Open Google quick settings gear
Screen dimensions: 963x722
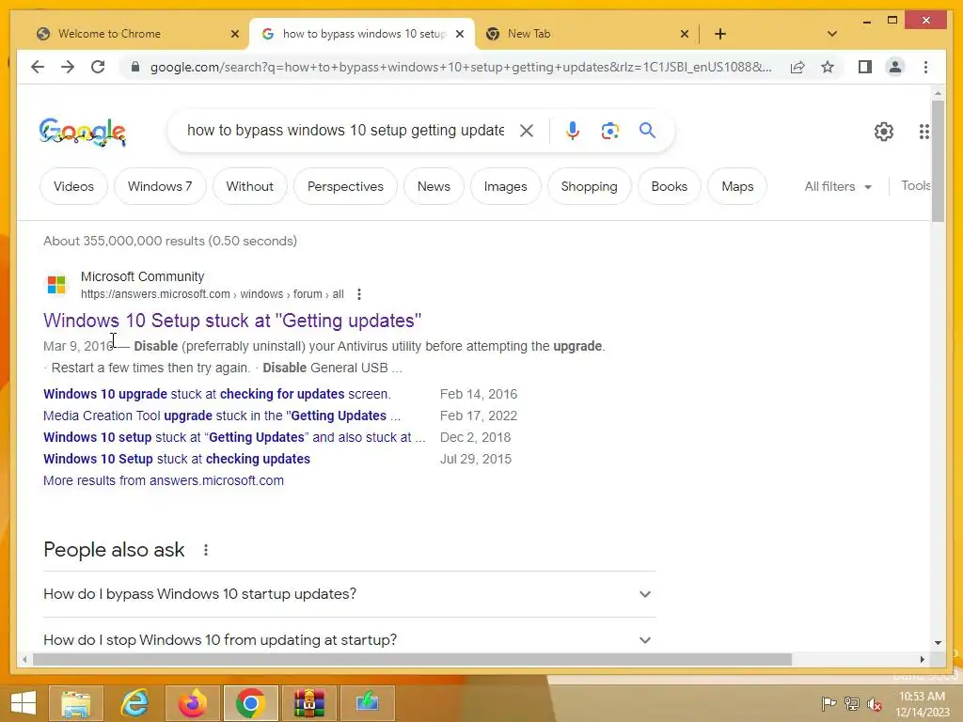click(884, 132)
